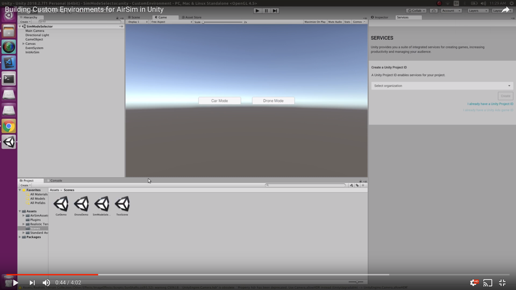The width and height of the screenshot is (516, 290).
Task: Click the Step frame button
Action: click(275, 11)
